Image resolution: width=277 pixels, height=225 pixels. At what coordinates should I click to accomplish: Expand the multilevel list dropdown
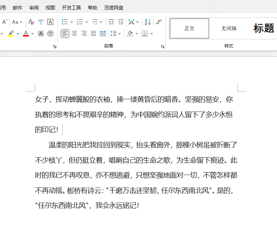pyautogui.click(x=101, y=22)
